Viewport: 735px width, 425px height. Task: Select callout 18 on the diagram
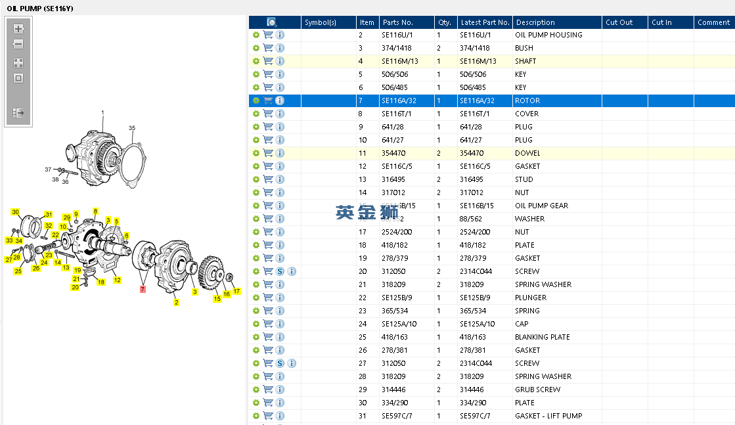(100, 282)
